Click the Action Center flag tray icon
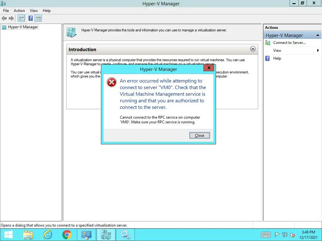The width and height of the screenshot is (322, 241). tap(277, 235)
